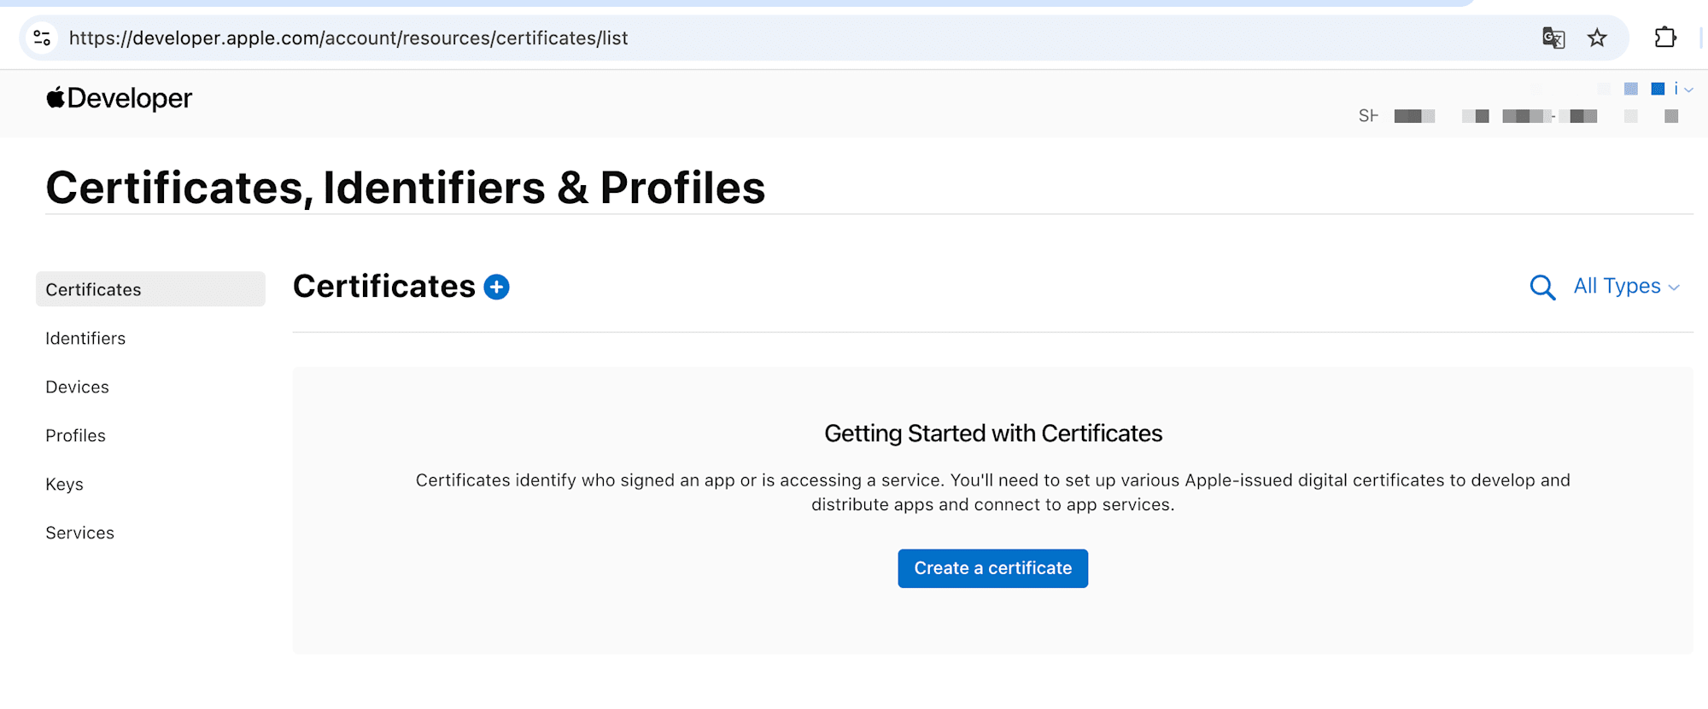Open the browser Extensions puzzle icon
Image resolution: width=1708 pixels, height=709 pixels.
pos(1664,38)
